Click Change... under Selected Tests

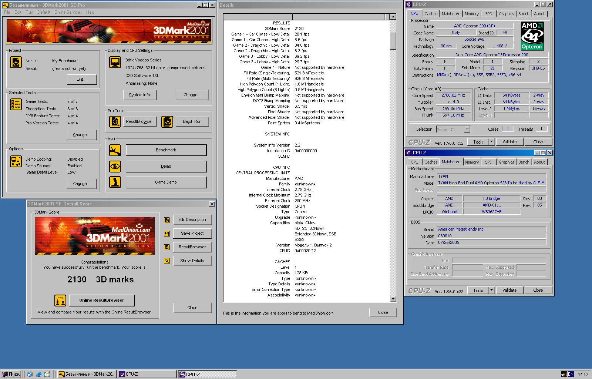point(82,135)
